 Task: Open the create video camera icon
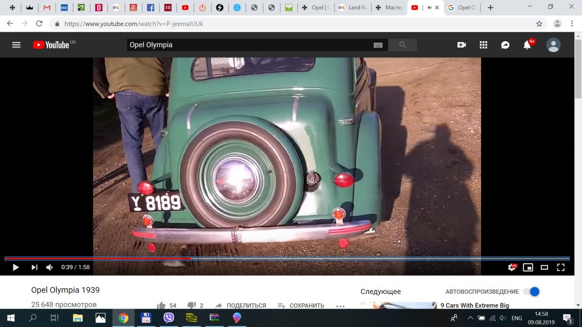coord(461,45)
